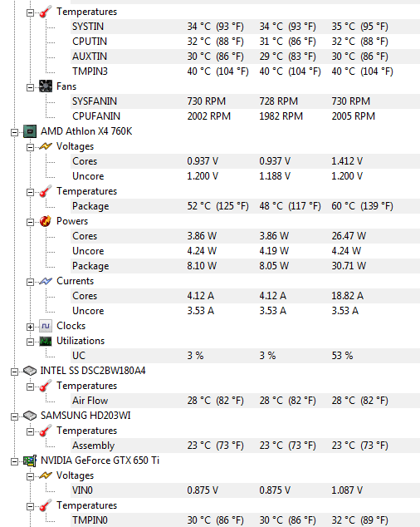
Task: Click the flame icon beside Powers
Action: click(x=46, y=221)
